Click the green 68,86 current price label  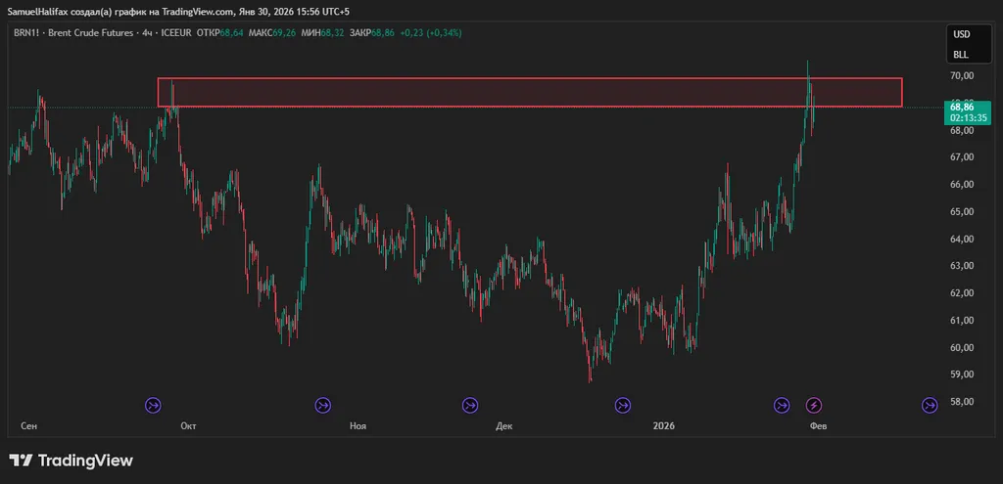tap(966, 110)
